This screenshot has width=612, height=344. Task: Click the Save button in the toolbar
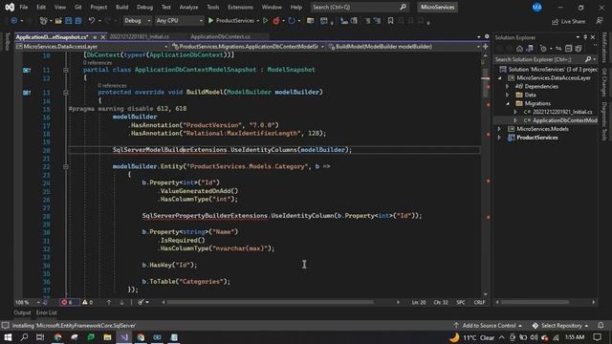(x=68, y=21)
